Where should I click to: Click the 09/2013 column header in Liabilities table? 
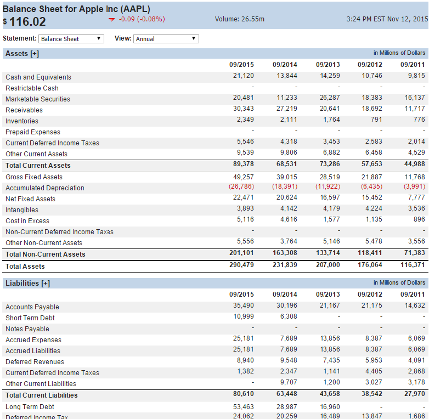tap(328, 295)
